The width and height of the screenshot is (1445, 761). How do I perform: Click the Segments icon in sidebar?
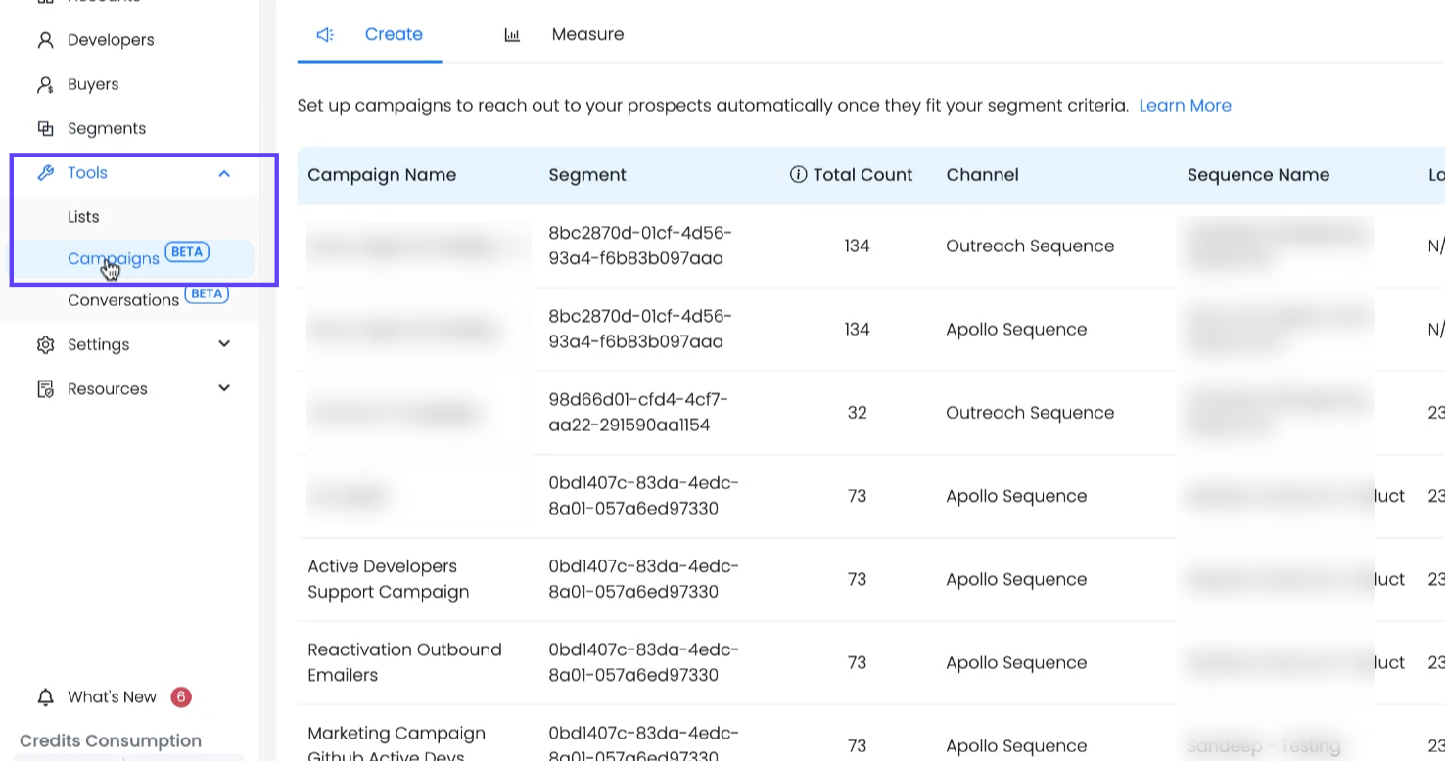click(45, 129)
